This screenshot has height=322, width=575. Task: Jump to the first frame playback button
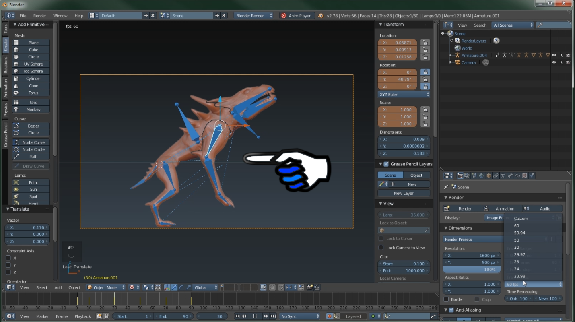pos(237,316)
